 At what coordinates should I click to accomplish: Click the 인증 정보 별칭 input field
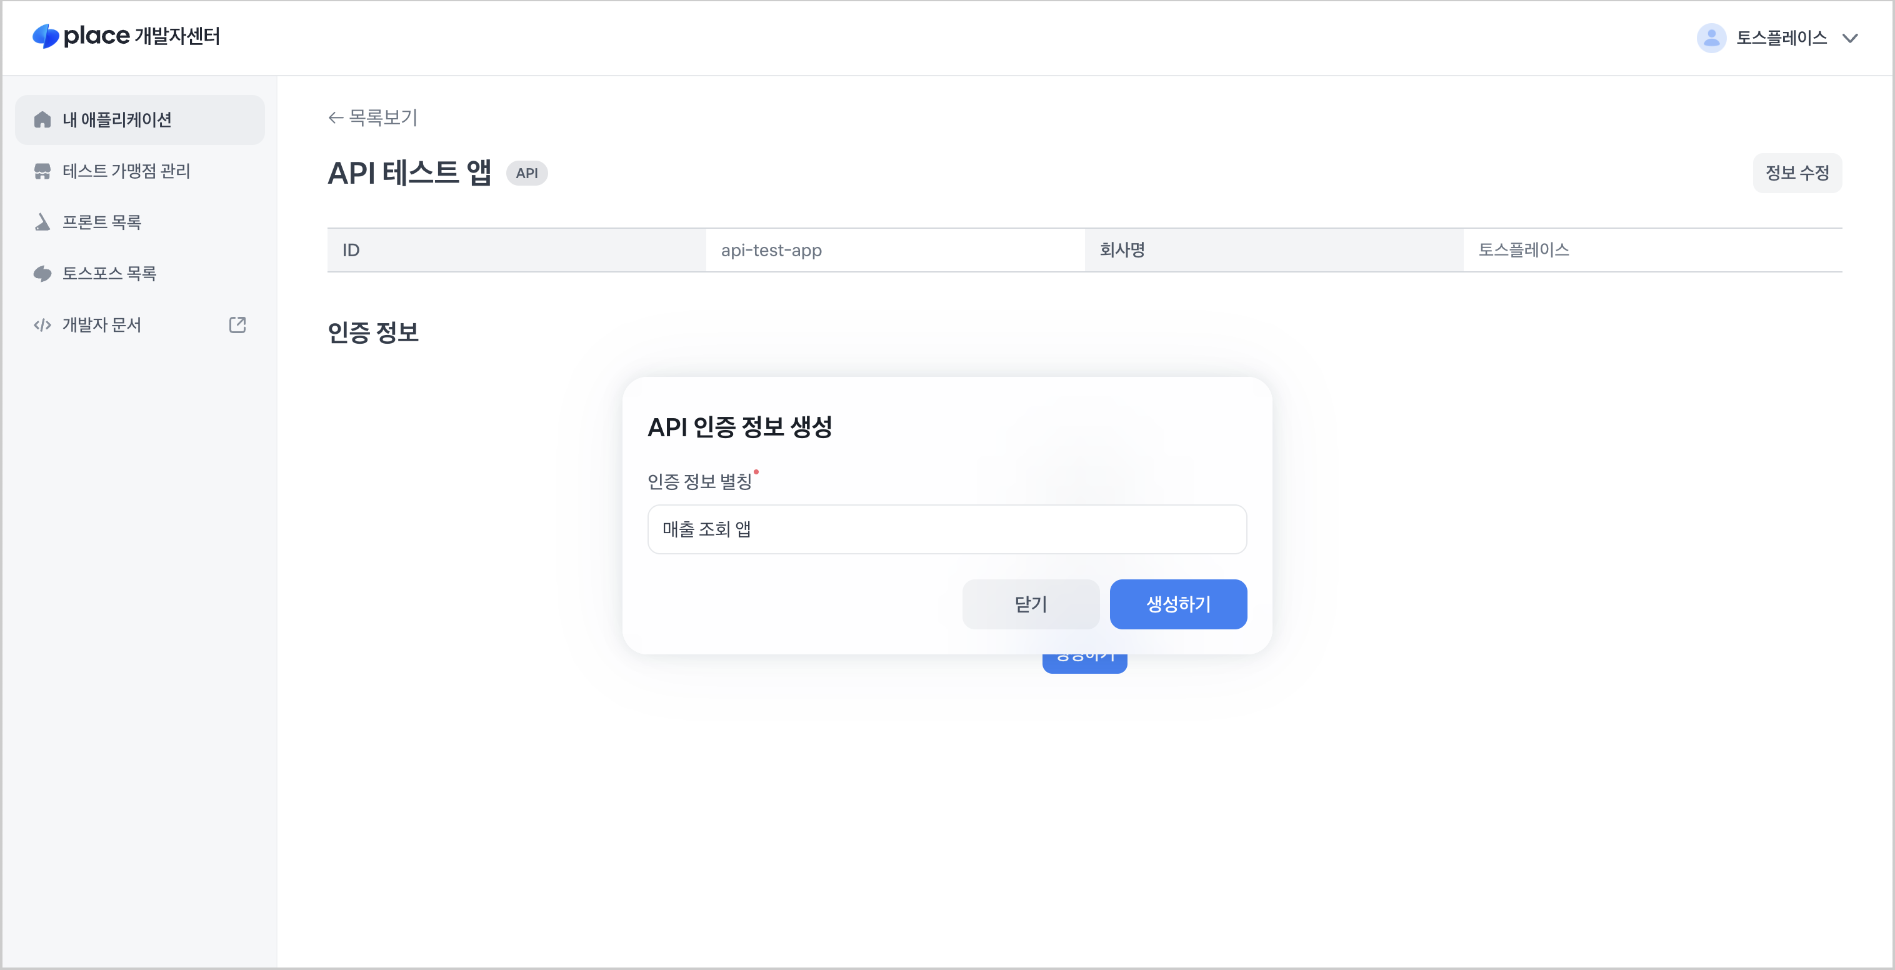pyautogui.click(x=947, y=529)
